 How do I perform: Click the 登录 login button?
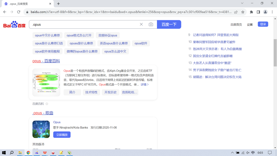point(263,24)
